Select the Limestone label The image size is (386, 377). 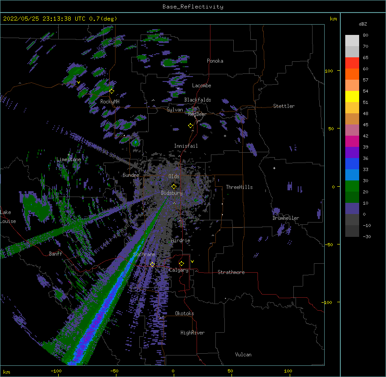click(69, 159)
